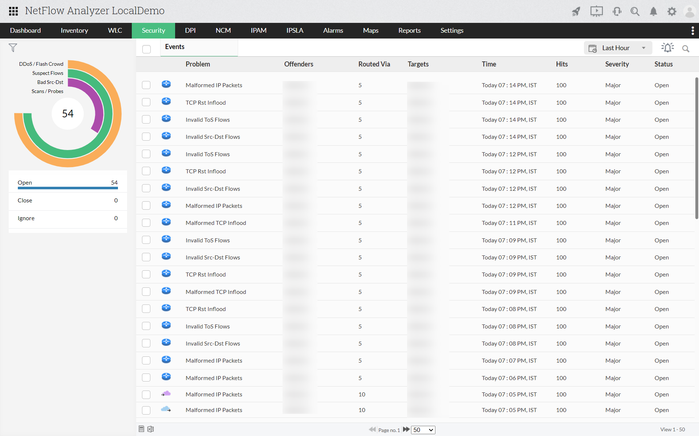Click Open status link on first event row
The image size is (699, 436).
[661, 85]
